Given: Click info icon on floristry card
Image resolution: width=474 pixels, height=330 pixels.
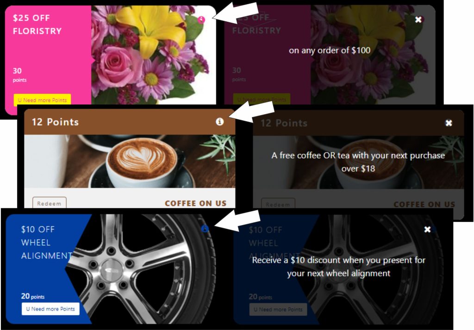Looking at the screenshot, I should [x=201, y=20].
